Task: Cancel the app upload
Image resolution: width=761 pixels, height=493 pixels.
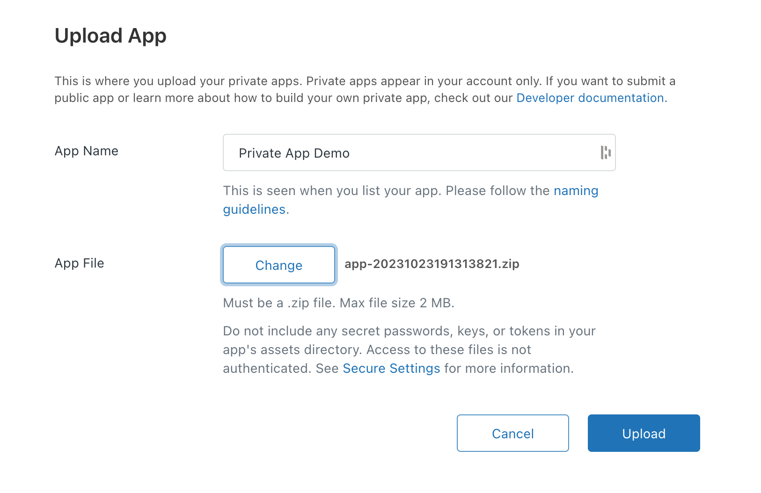Action: click(512, 433)
